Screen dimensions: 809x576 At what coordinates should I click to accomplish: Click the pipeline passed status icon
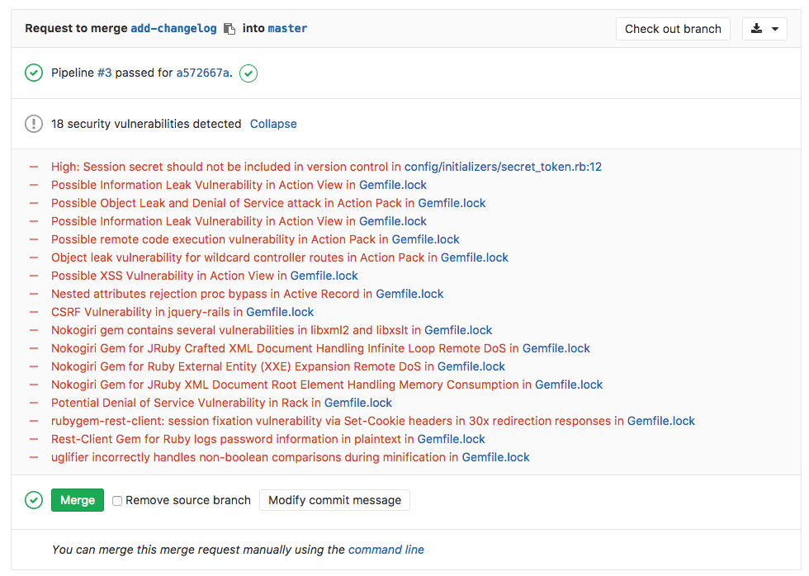tap(34, 73)
